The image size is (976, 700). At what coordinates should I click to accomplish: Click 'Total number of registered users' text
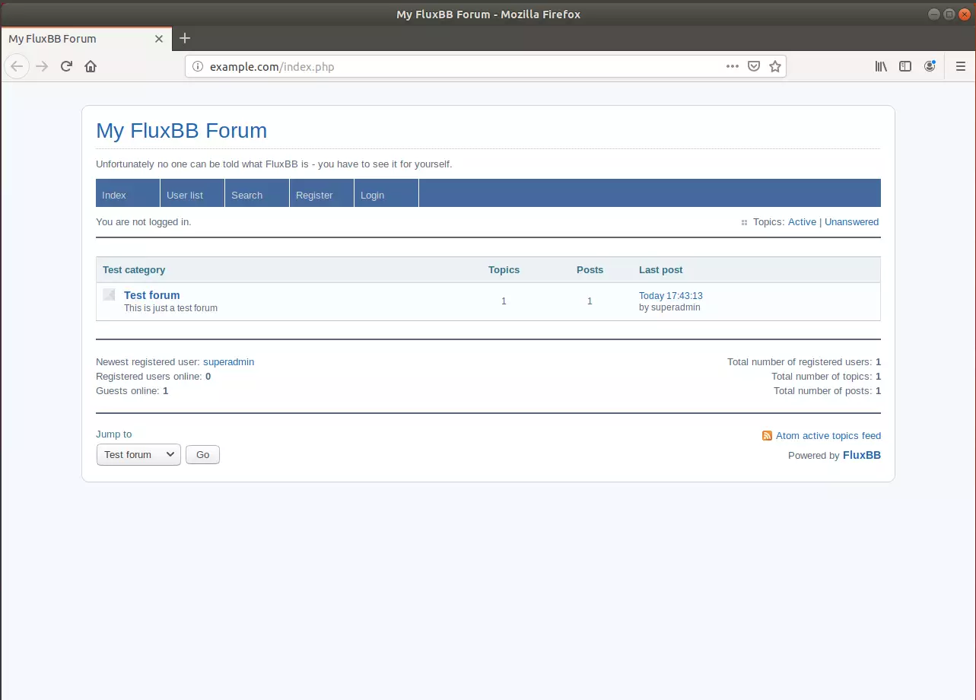pyautogui.click(x=800, y=362)
